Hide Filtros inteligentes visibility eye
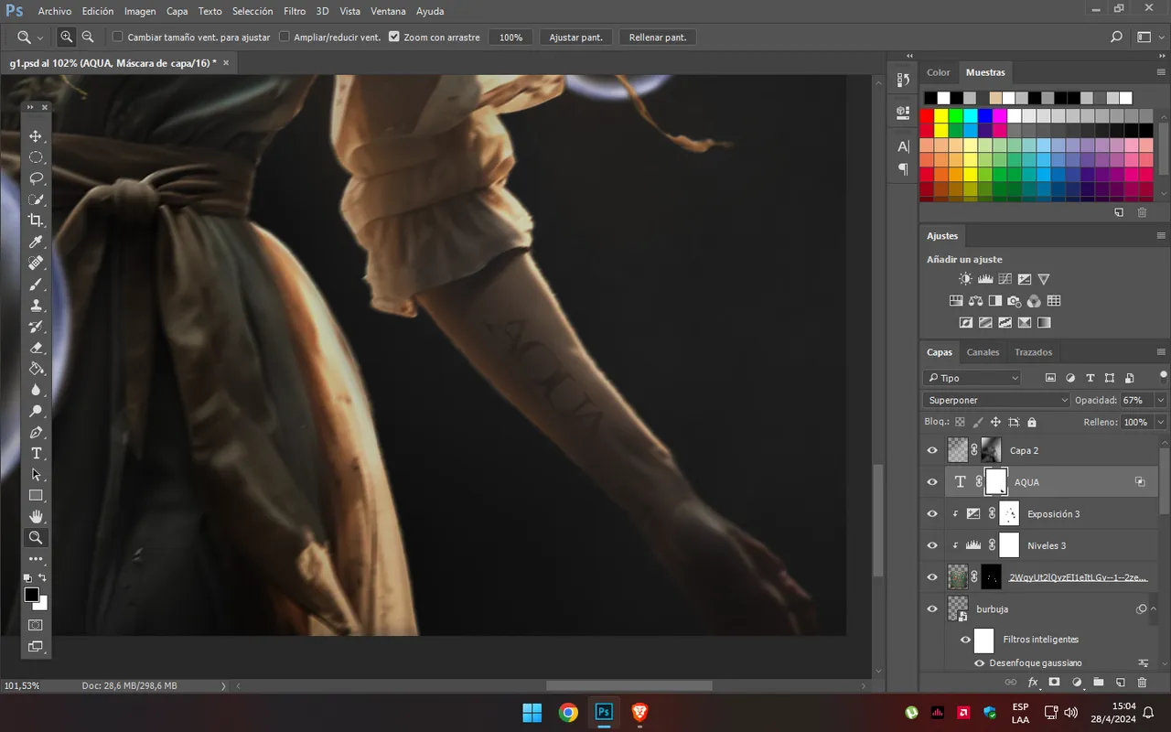 [x=965, y=640]
